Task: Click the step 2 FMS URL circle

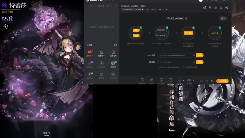Action: [162, 33]
